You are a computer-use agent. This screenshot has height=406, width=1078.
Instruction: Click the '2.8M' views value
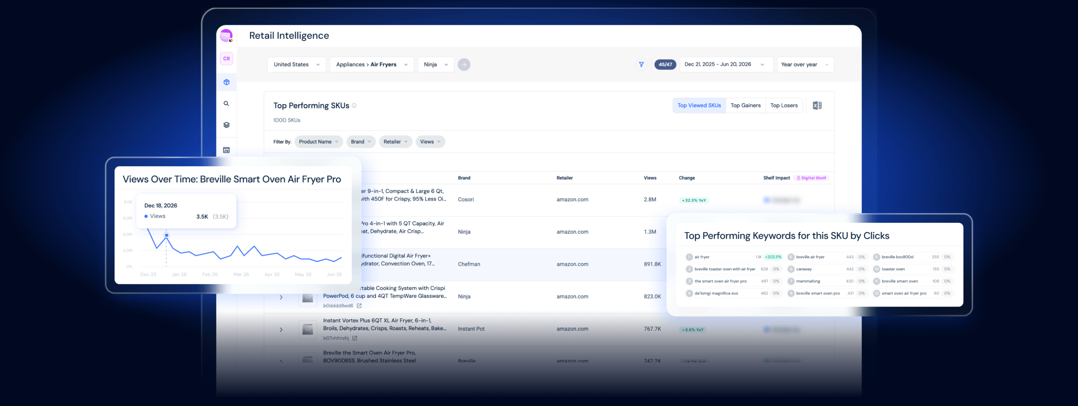(650, 200)
